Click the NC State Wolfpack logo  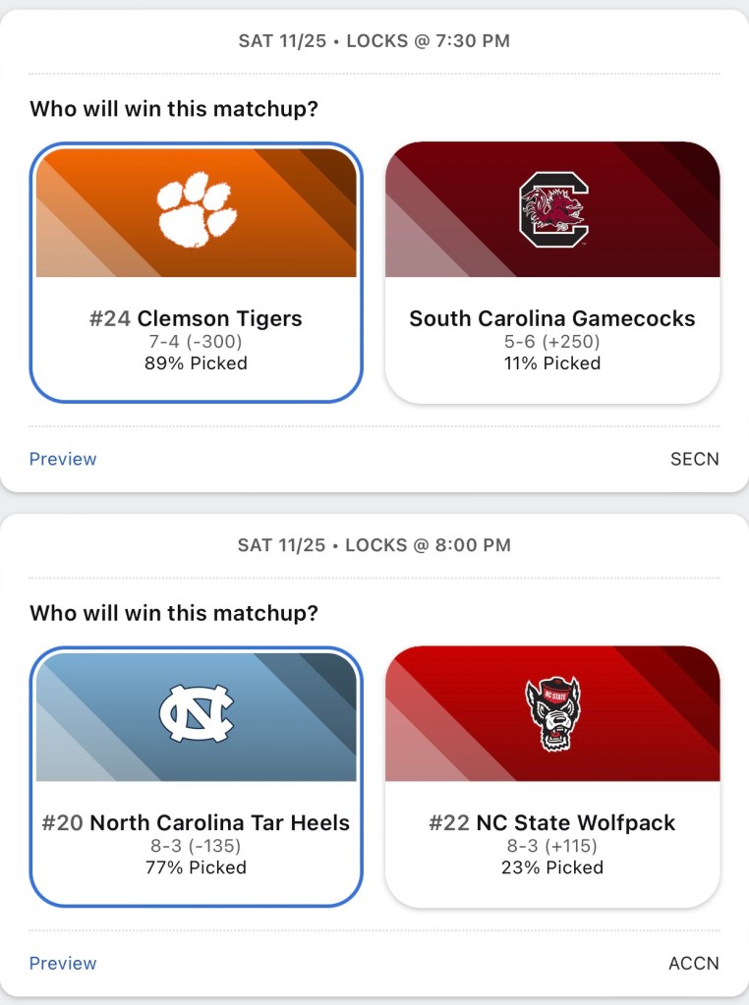[552, 713]
